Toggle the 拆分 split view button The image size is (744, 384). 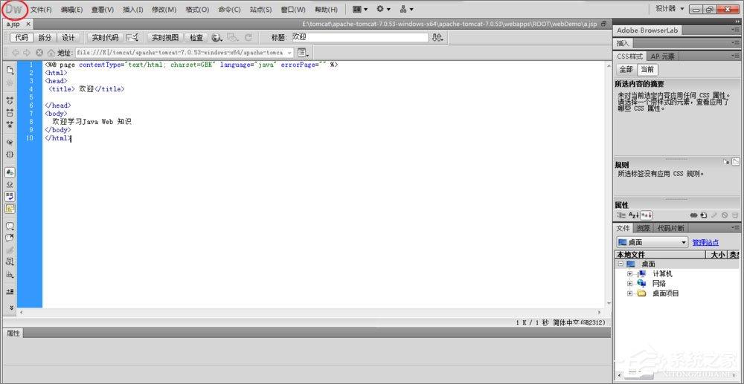coord(45,37)
